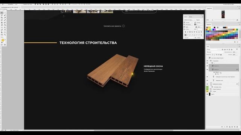This screenshot has height=135, width=241.
Task: Select the Path Selection tool
Action: (2, 32)
